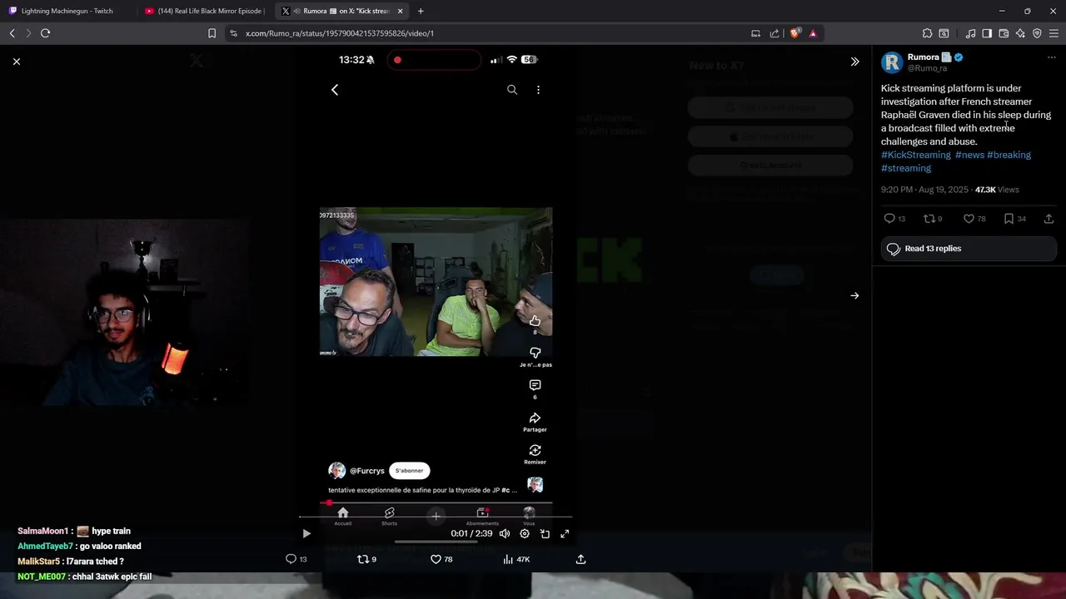Open video playback settings gear
The image size is (1066, 599).
525,533
